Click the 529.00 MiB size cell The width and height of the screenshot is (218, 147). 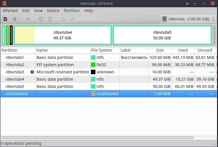point(160,57)
